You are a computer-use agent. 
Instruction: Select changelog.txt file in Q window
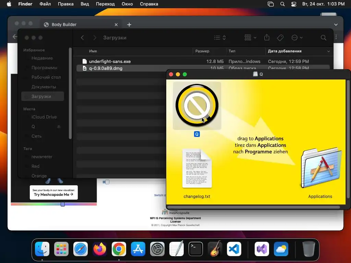(x=197, y=168)
